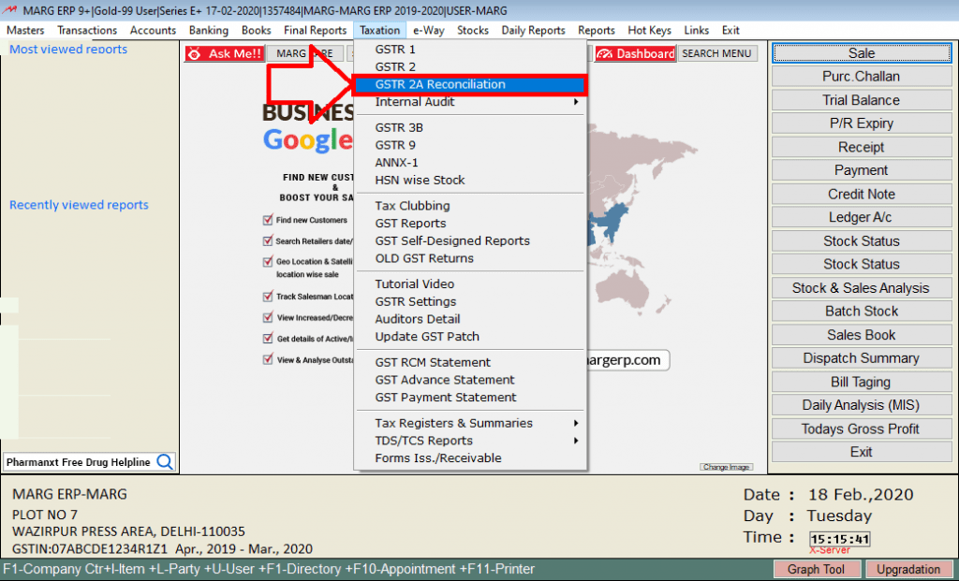Viewport: 959px width, 581px height.
Task: Click the Stock & Sales Analysis button
Action: [862, 288]
